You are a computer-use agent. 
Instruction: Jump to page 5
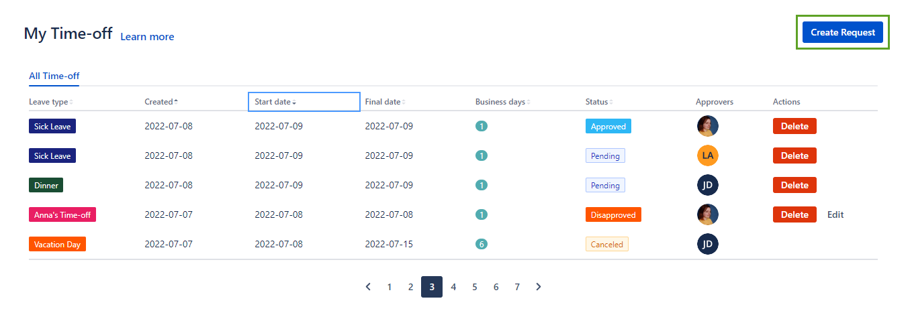pyautogui.click(x=474, y=287)
